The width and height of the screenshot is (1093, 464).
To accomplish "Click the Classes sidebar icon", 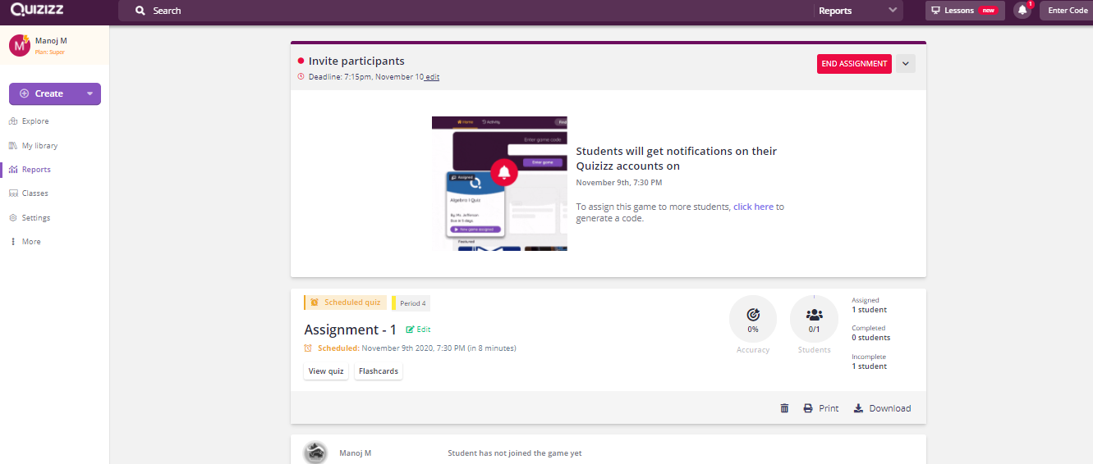I will point(13,193).
